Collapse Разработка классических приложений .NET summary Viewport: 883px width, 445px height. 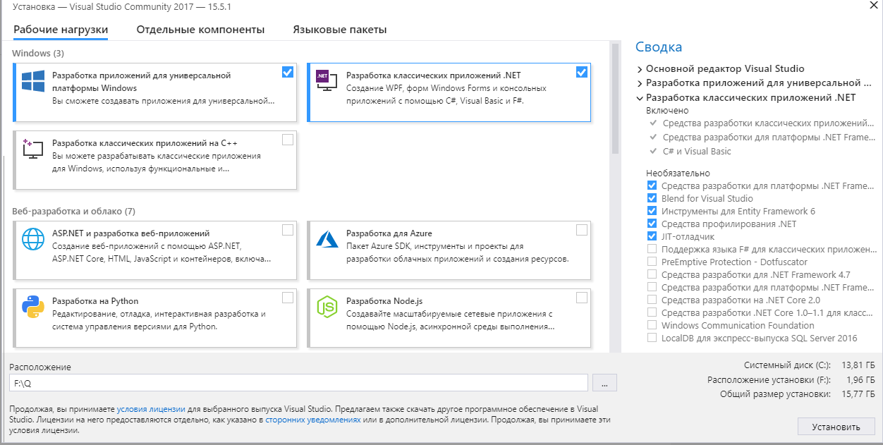640,98
